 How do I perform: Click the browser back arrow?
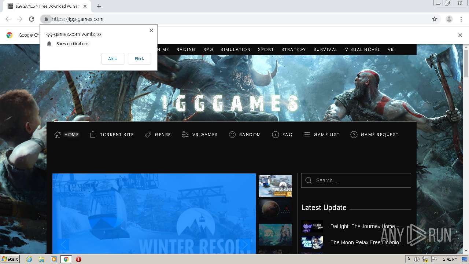[8, 19]
